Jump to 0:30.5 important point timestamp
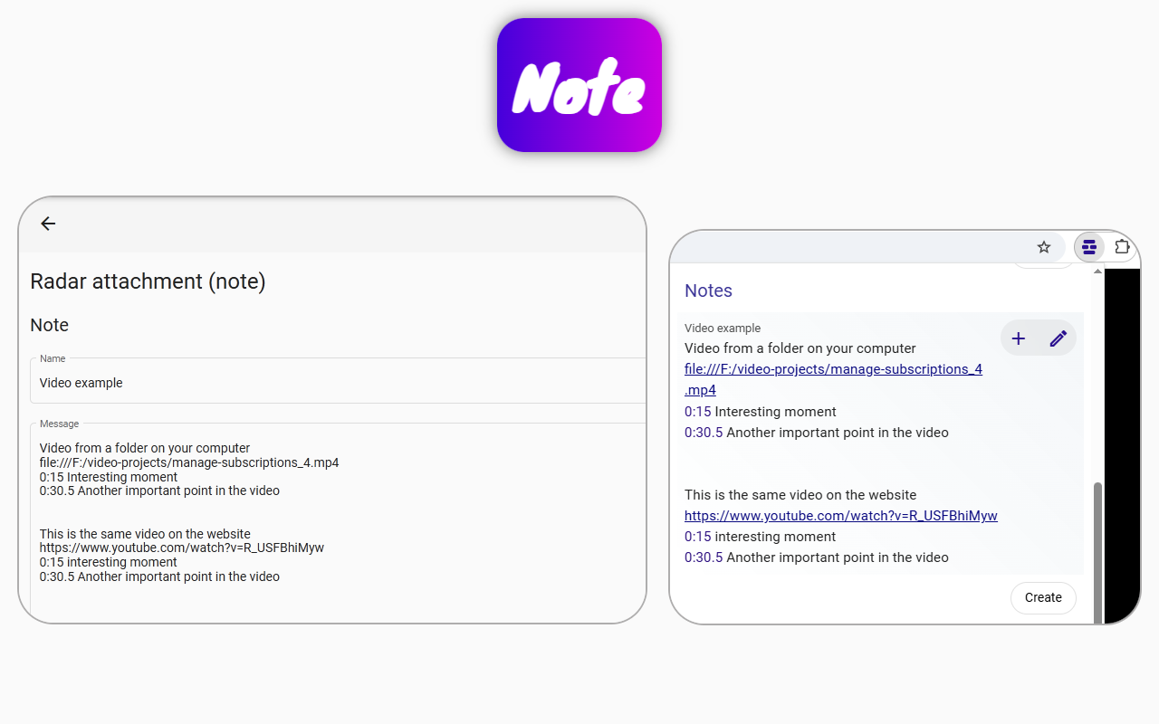 point(704,432)
